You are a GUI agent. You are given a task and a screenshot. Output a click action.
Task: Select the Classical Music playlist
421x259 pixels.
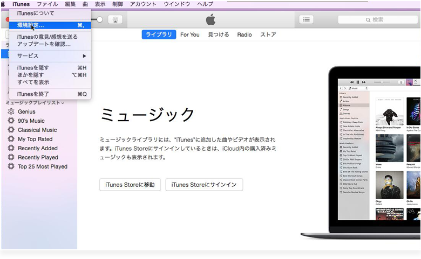pos(37,130)
